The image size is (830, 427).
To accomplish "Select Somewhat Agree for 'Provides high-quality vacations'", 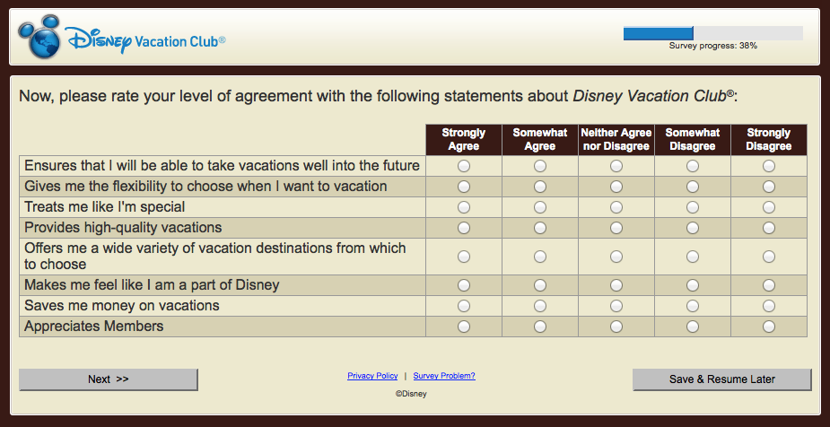I will [540, 228].
